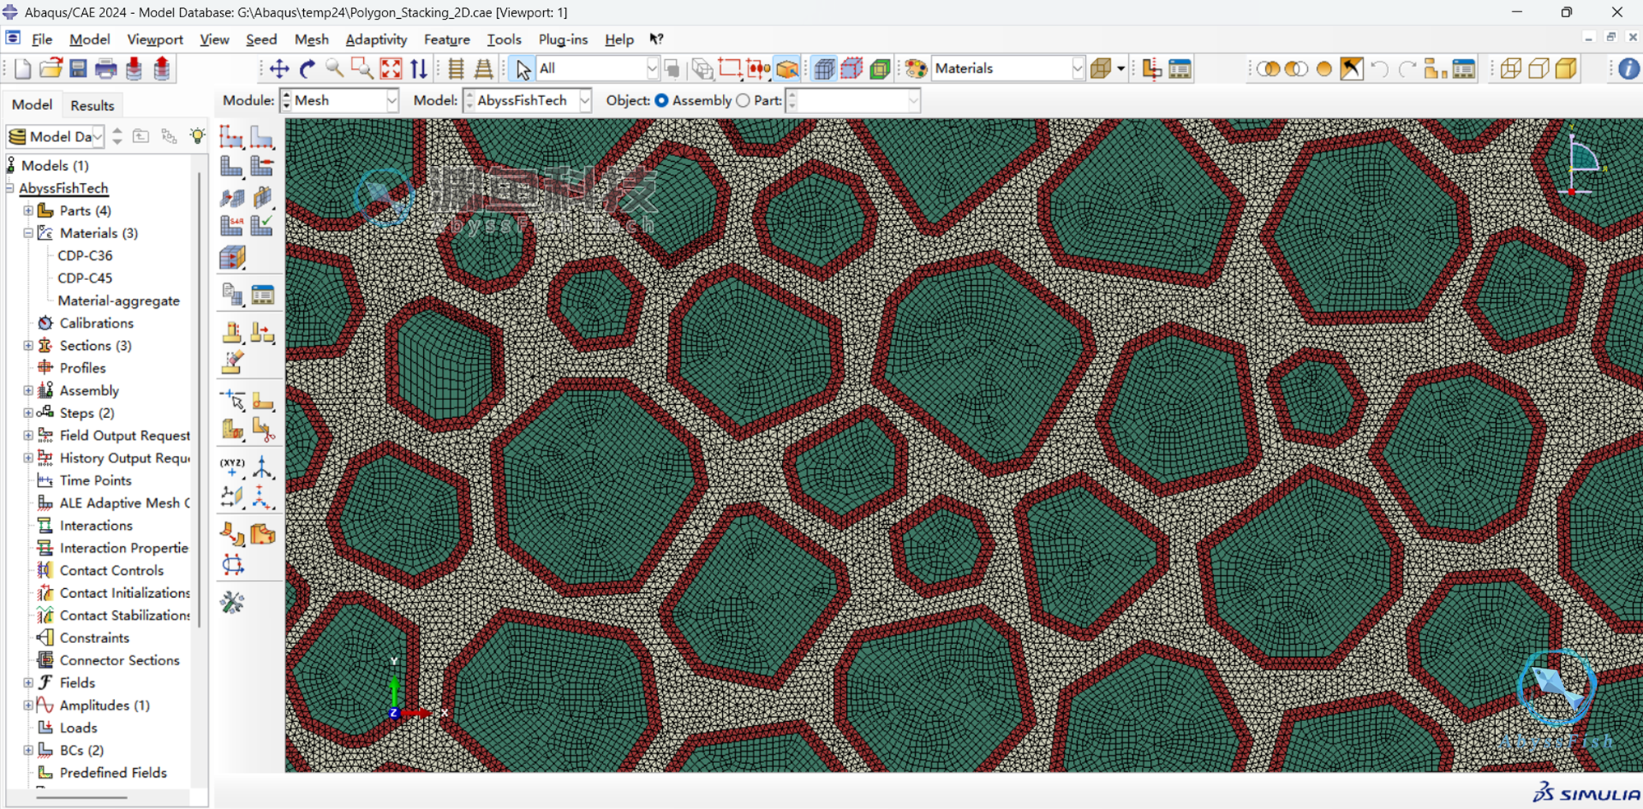Select the Magnify View tool
The width and height of the screenshot is (1643, 809).
pos(334,69)
